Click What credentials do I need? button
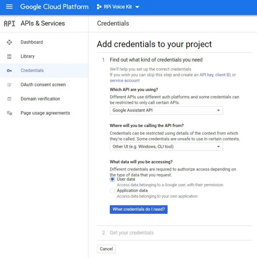Screen dimensions: 257x258 [139, 209]
